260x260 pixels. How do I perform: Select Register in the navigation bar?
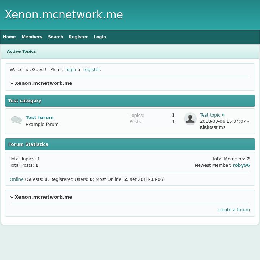pos(78,37)
